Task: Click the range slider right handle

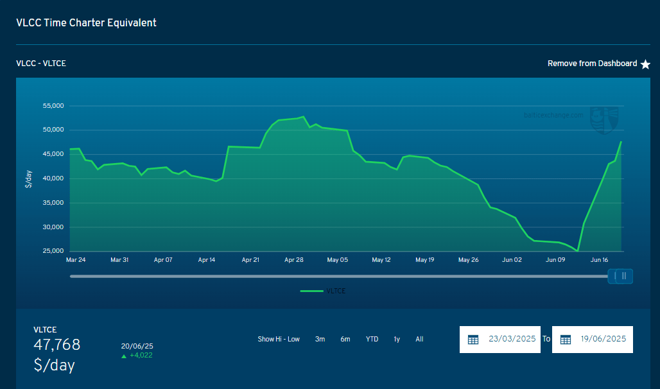Action: pyautogui.click(x=624, y=276)
